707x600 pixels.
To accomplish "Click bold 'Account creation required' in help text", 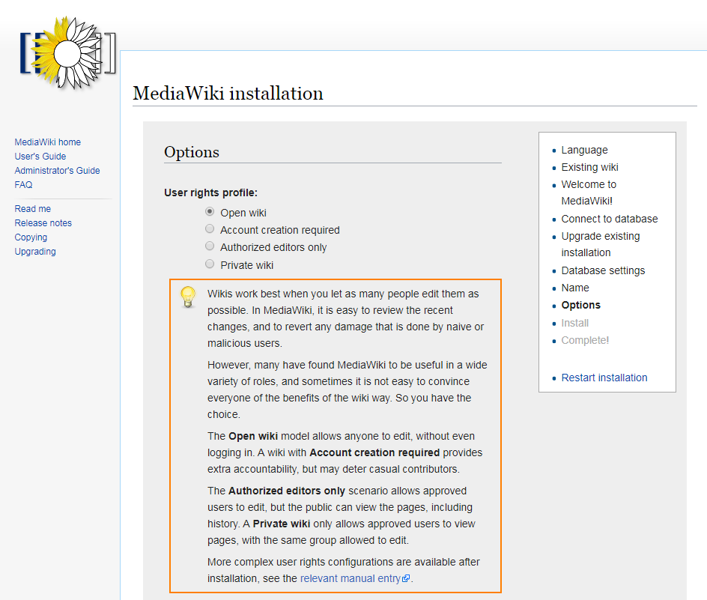I will point(374,452).
